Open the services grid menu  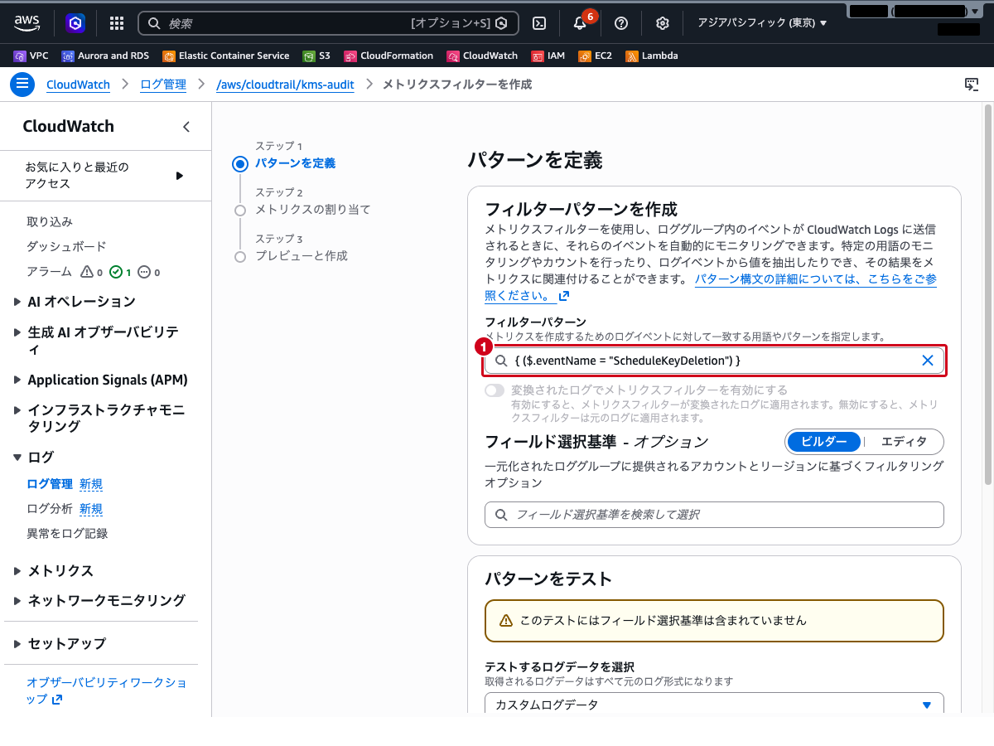(117, 23)
